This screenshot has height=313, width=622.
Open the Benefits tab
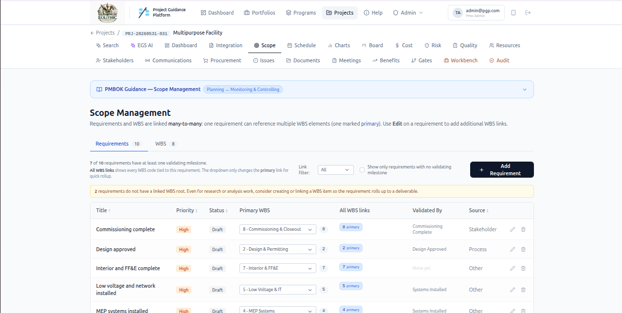point(386,60)
